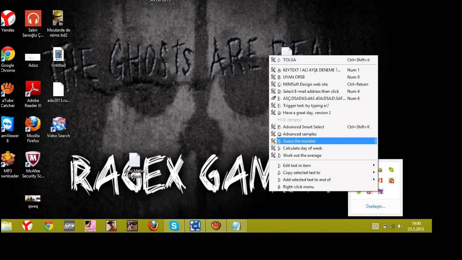Choose 'Advanced samples' in the menu
The image size is (462, 260).
323,134
